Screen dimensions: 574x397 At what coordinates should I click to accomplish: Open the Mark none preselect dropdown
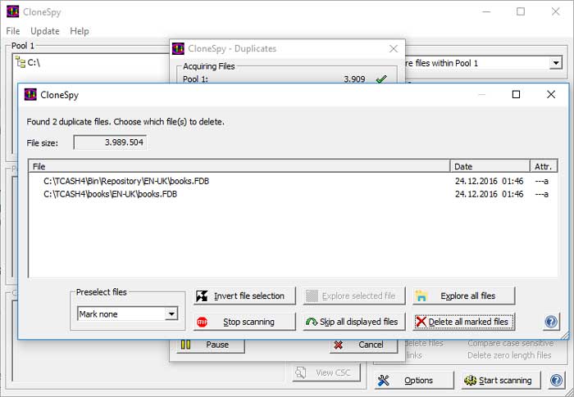tap(171, 314)
